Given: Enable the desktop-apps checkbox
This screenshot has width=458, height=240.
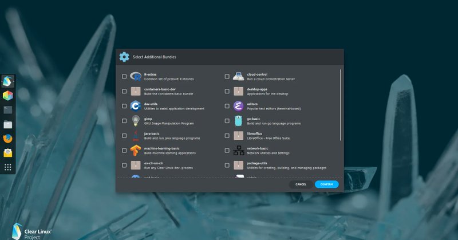Looking at the screenshot, I should pyautogui.click(x=227, y=91).
